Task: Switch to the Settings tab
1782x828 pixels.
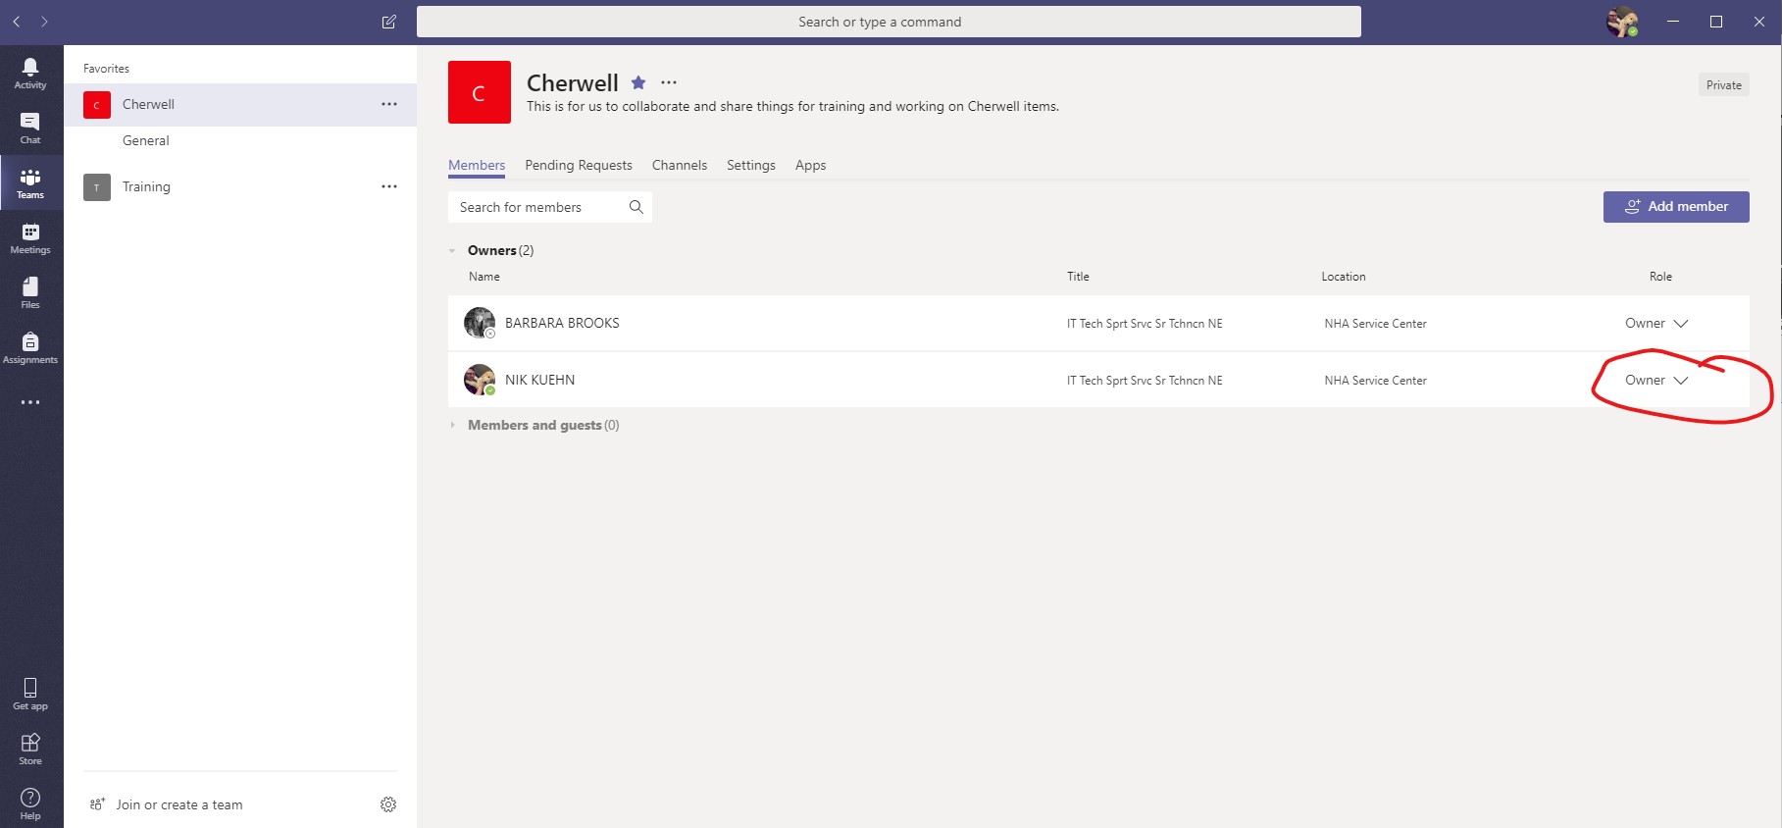Action: click(x=751, y=165)
